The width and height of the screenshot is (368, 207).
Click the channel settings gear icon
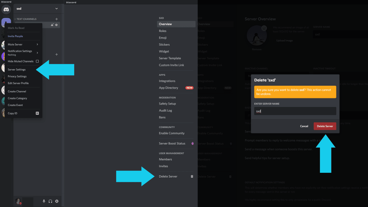56,25
